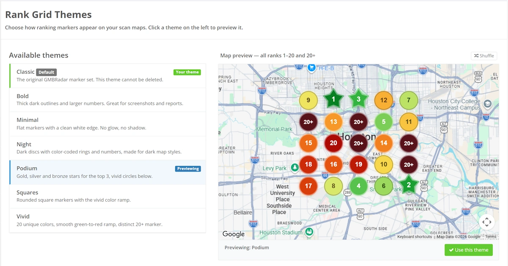Select the orange rank 15 marker
This screenshot has width=508, height=266.
pos(309,143)
